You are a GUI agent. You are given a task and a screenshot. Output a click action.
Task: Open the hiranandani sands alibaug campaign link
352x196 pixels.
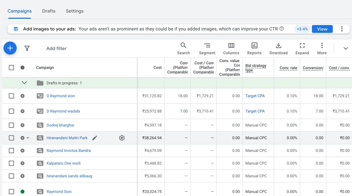[69, 176]
